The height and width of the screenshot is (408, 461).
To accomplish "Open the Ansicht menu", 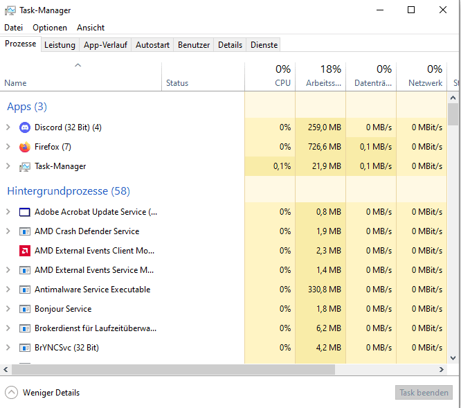I will 91,28.
